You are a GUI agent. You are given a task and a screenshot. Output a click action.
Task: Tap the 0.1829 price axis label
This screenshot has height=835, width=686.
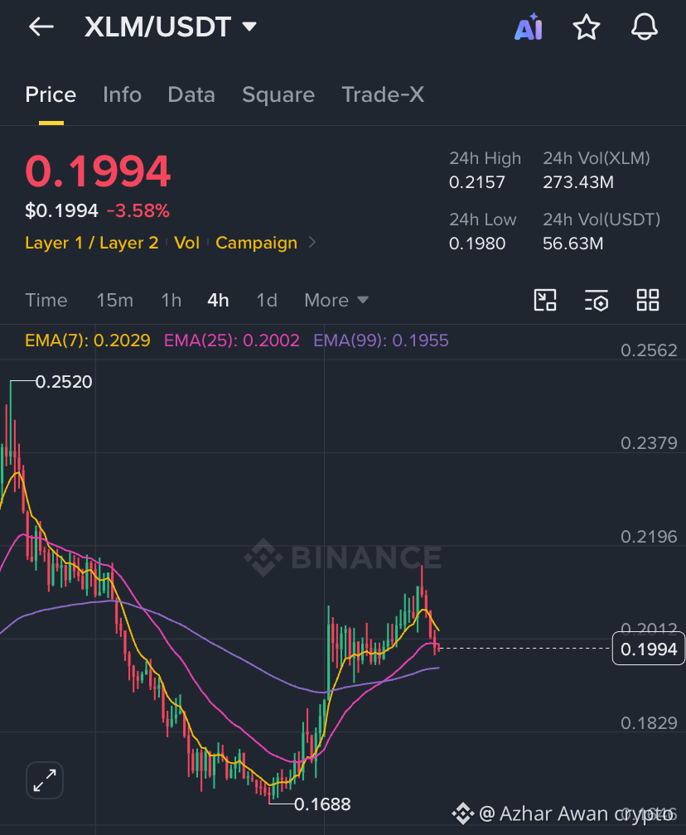click(x=649, y=722)
